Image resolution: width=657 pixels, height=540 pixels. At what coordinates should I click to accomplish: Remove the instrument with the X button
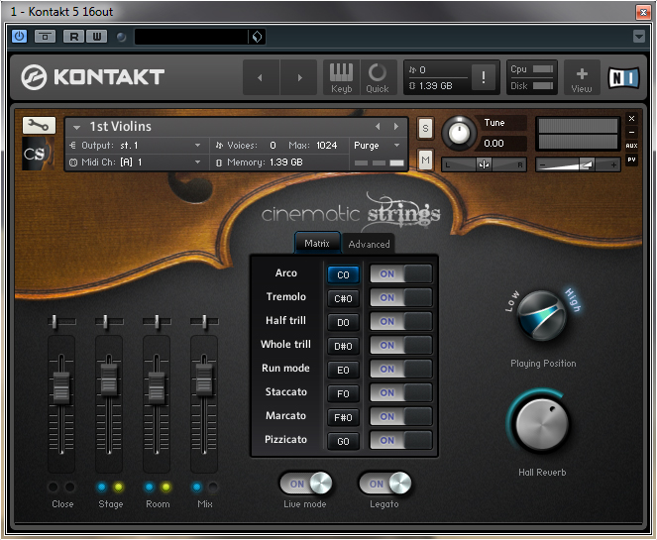[x=631, y=119]
